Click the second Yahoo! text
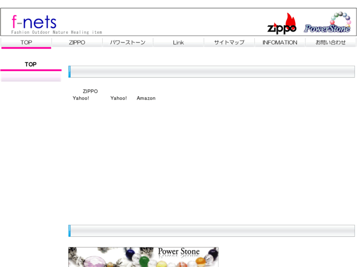This screenshot has width=357, height=267. point(119,98)
